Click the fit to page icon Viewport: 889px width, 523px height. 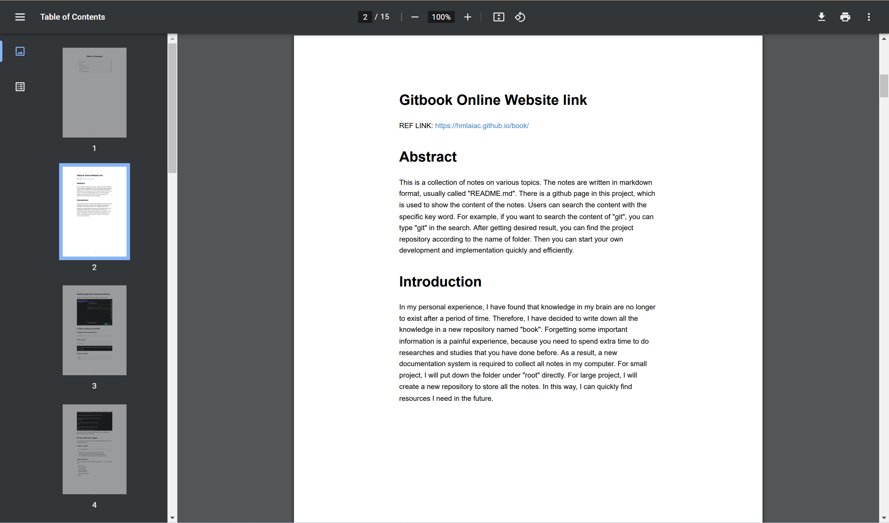tap(499, 17)
